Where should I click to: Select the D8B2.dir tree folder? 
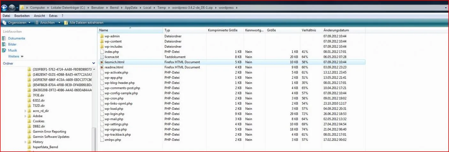pos(39,126)
